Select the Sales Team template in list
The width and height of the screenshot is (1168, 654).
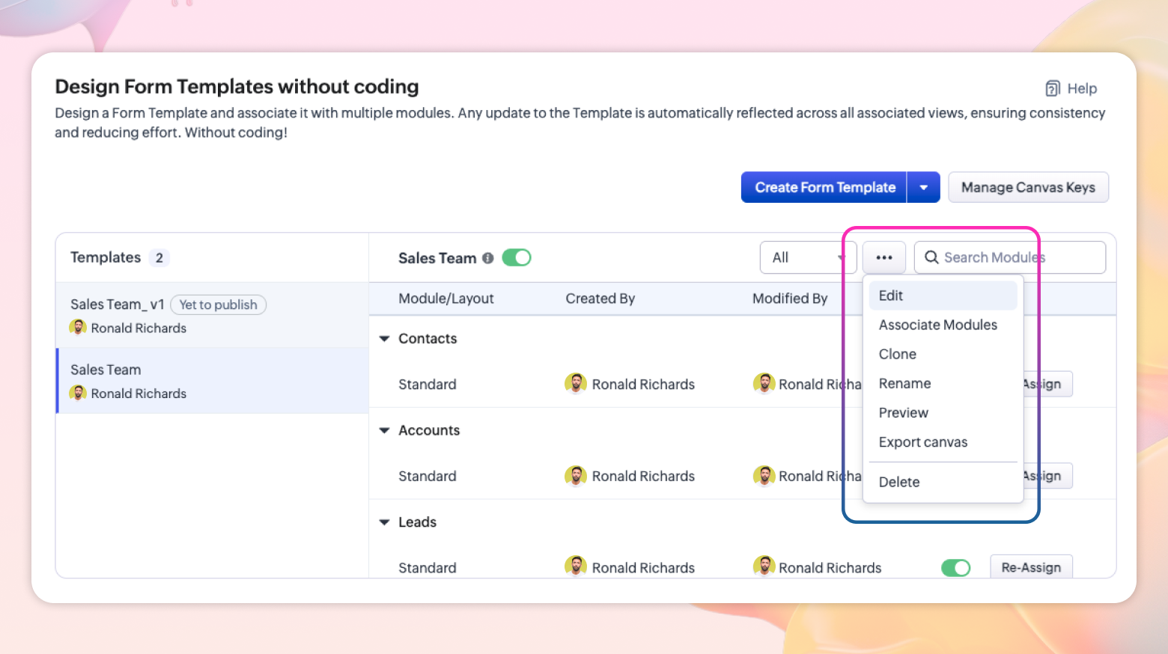[x=212, y=381]
